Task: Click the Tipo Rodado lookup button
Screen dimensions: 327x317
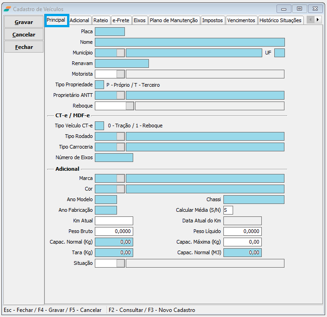Action: (x=120, y=136)
